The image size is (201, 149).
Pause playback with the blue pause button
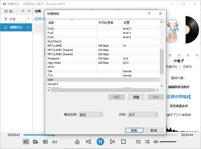tap(100, 142)
